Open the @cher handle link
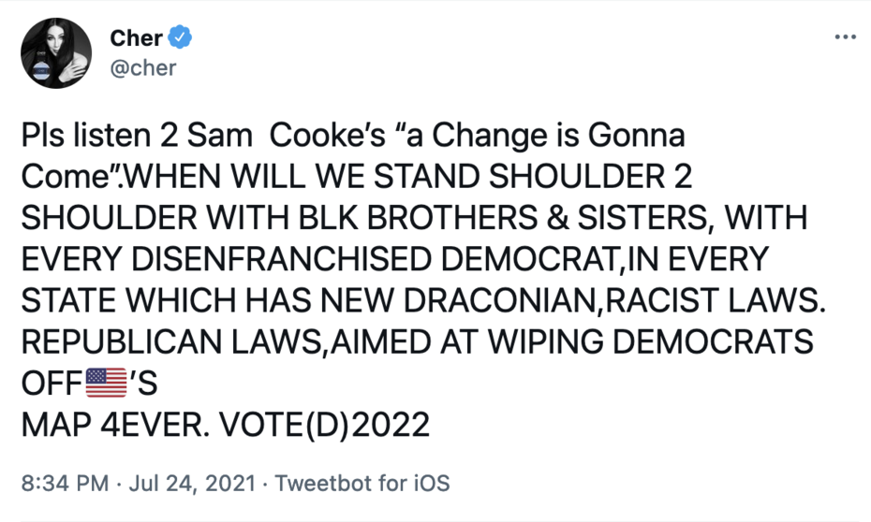 pos(142,67)
